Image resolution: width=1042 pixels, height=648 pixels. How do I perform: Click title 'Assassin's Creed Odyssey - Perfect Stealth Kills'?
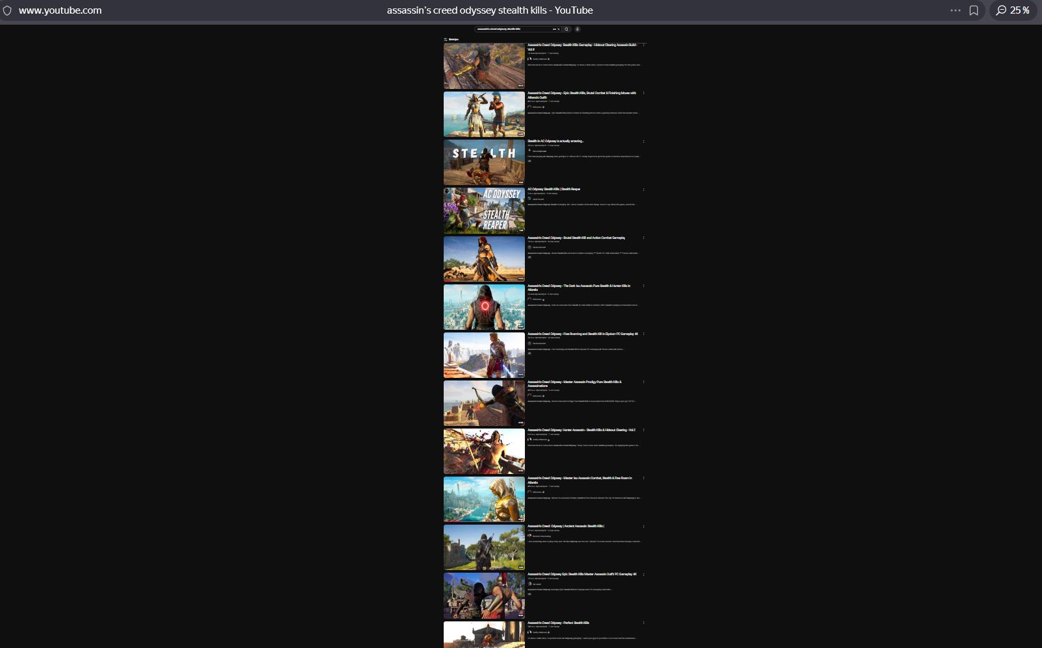tap(558, 623)
